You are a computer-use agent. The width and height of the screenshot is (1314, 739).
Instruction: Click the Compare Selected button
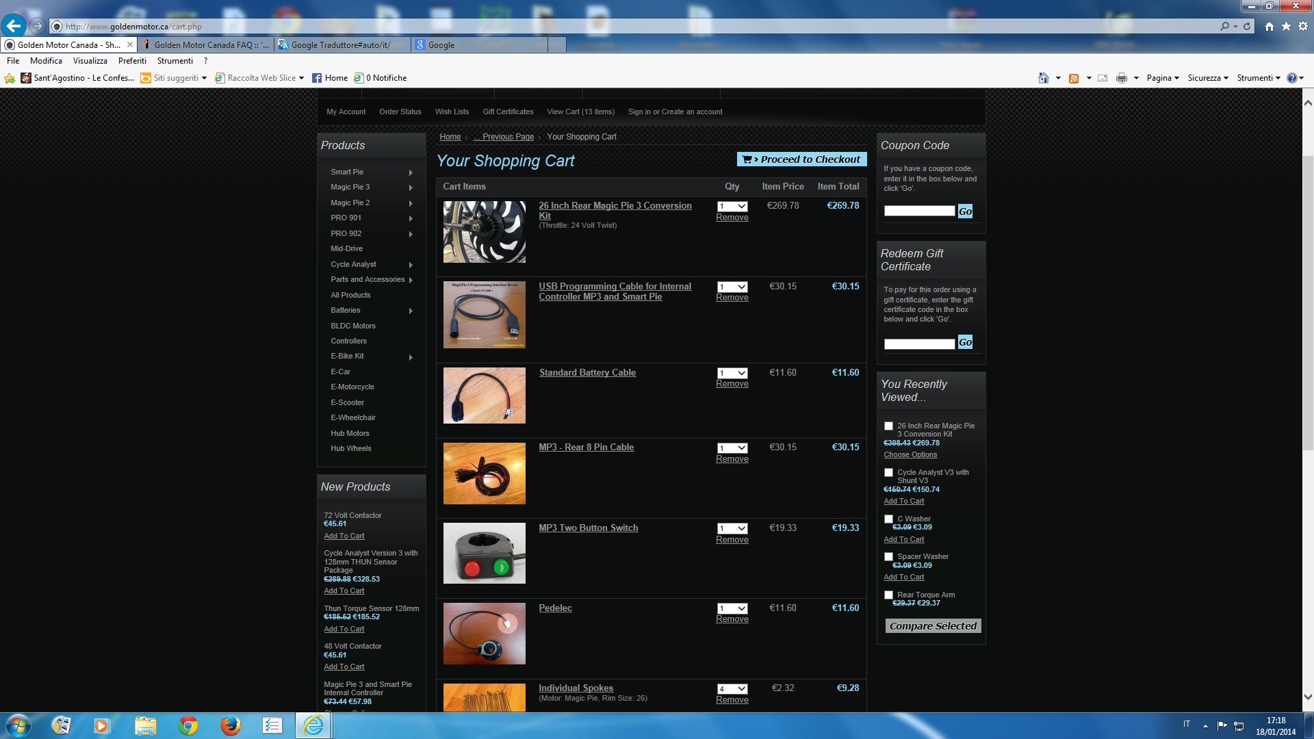[x=933, y=626]
